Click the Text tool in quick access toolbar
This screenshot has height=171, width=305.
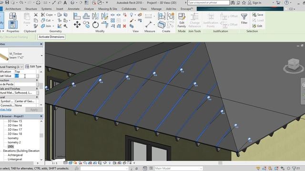65,3
